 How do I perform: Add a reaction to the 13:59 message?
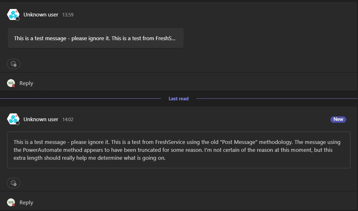[14, 64]
